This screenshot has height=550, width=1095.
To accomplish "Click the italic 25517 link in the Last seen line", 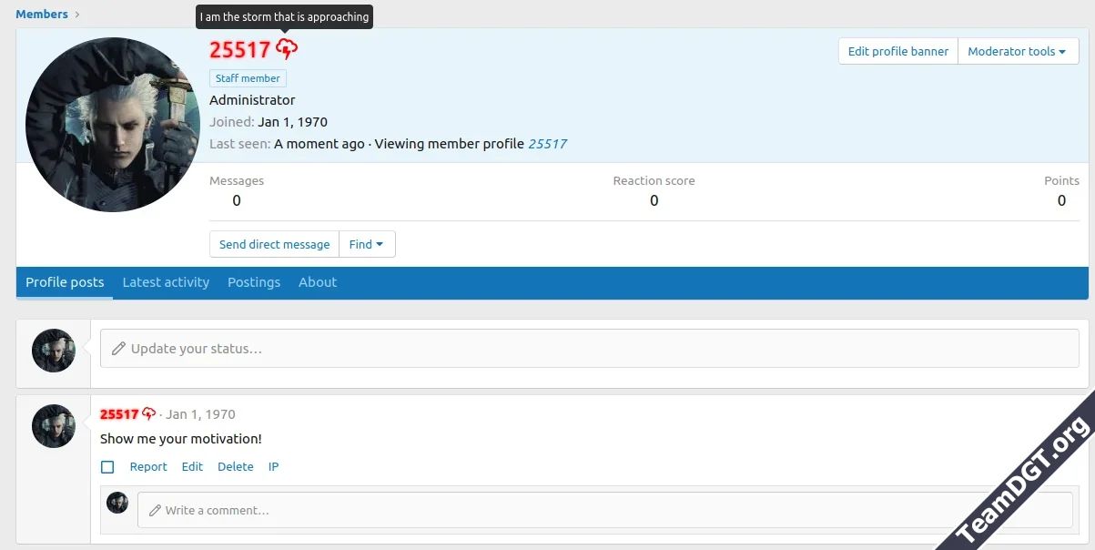I will point(548,144).
